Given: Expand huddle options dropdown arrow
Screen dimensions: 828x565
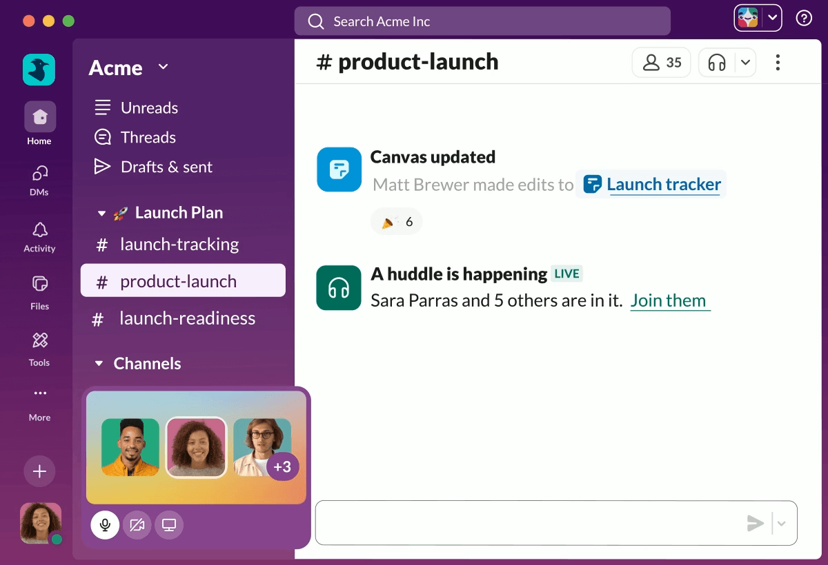Looking at the screenshot, I should tap(745, 63).
